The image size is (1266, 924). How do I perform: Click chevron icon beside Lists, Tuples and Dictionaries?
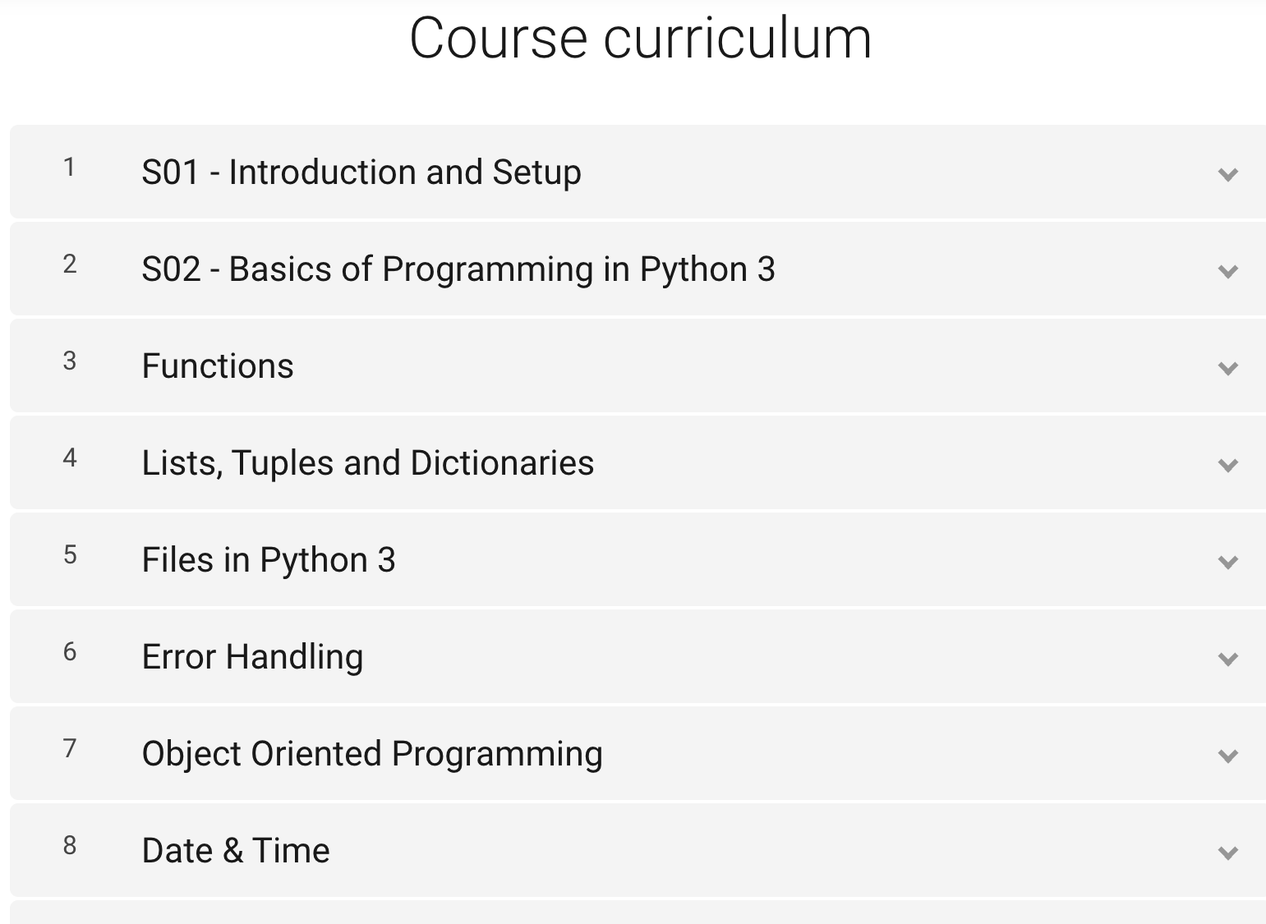tap(1228, 465)
